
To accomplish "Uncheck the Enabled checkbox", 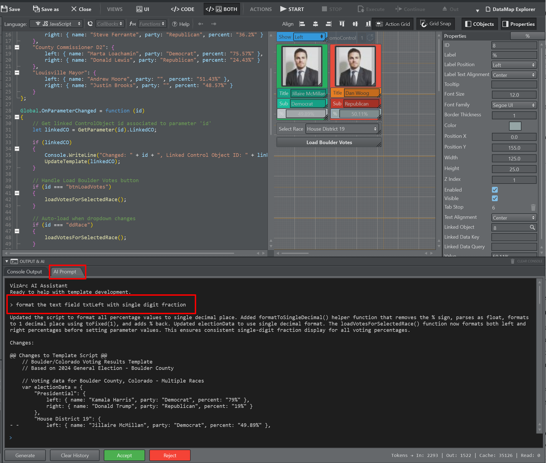I will tap(495, 190).
